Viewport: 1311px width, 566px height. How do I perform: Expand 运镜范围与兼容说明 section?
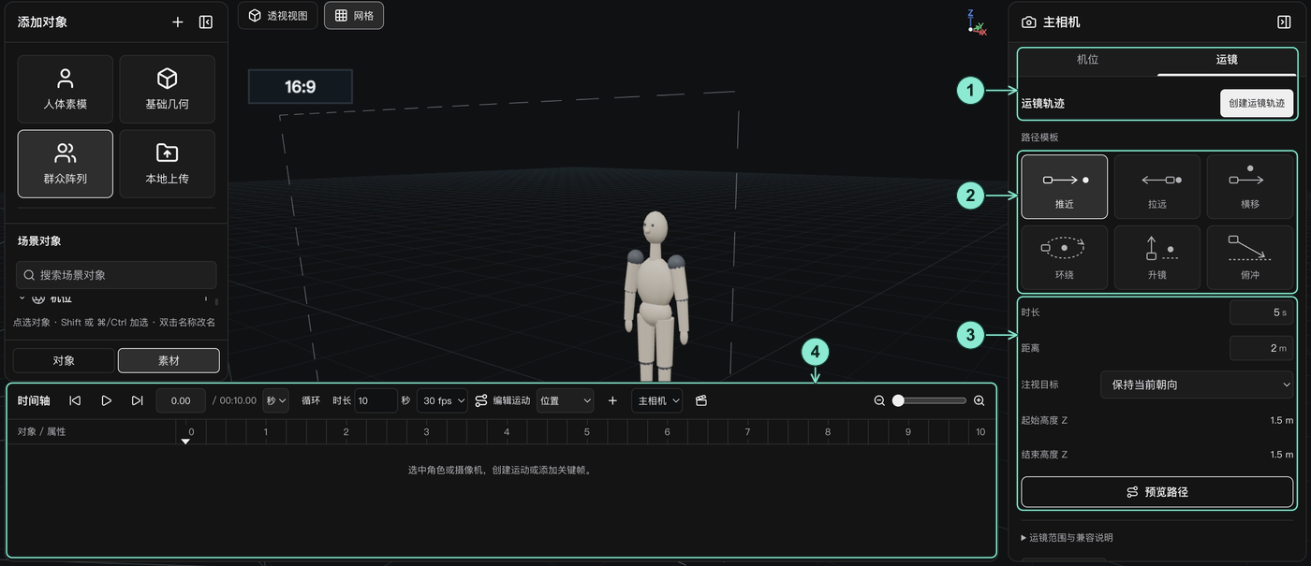tap(1067, 538)
